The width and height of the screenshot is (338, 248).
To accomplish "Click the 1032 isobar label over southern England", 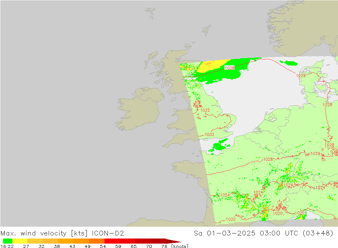I will (209, 134).
